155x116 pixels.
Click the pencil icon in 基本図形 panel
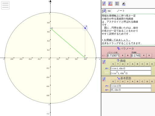tap(104, 79)
